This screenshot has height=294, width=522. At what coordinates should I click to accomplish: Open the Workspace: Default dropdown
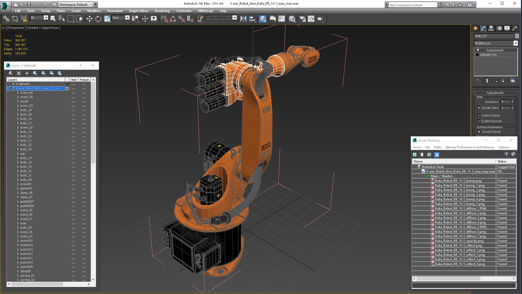click(76, 4)
